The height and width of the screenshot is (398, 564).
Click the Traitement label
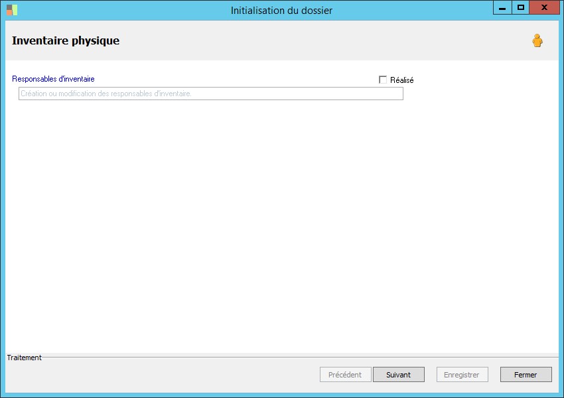24,358
